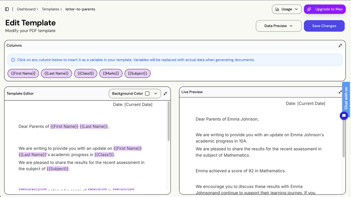The width and height of the screenshot is (351, 197).
Task: Collapse the Live Preview panel
Action: click(340, 92)
